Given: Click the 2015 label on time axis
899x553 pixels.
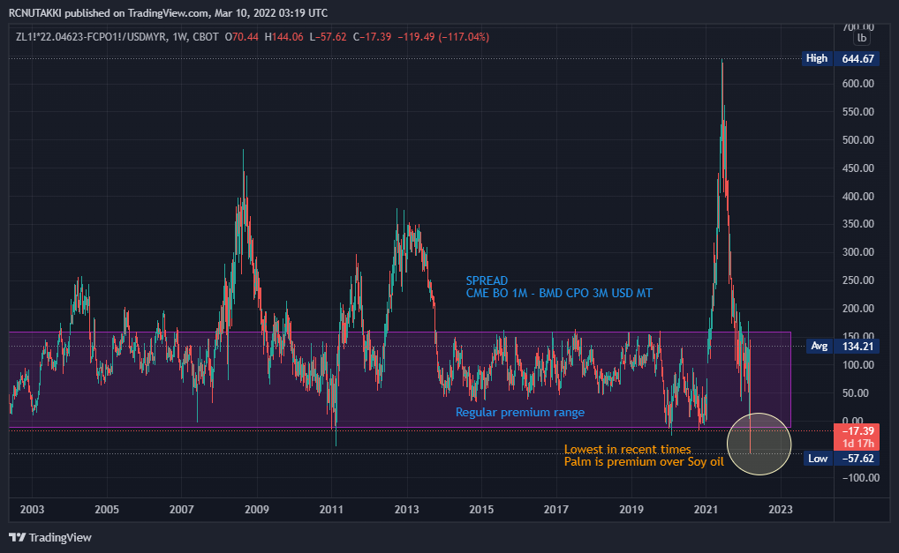Looking at the screenshot, I should 481,510.
